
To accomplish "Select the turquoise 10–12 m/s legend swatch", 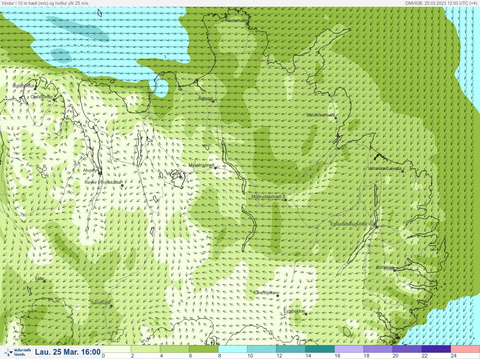I will coord(262,349).
